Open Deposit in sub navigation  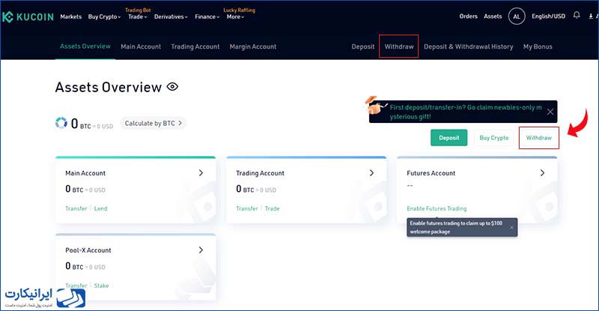point(363,46)
